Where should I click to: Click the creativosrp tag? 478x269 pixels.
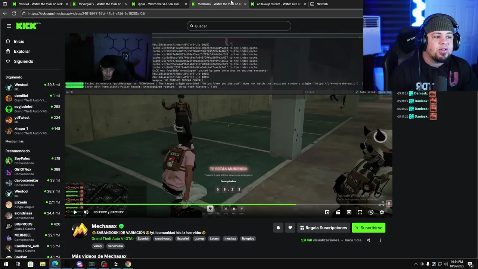coord(163,238)
